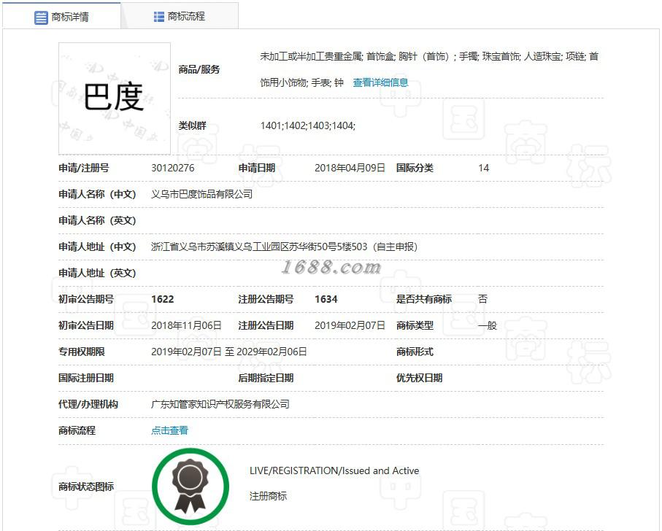The width and height of the screenshot is (662, 531).
Task: Click the 商品/服务 label
Action: (x=199, y=69)
